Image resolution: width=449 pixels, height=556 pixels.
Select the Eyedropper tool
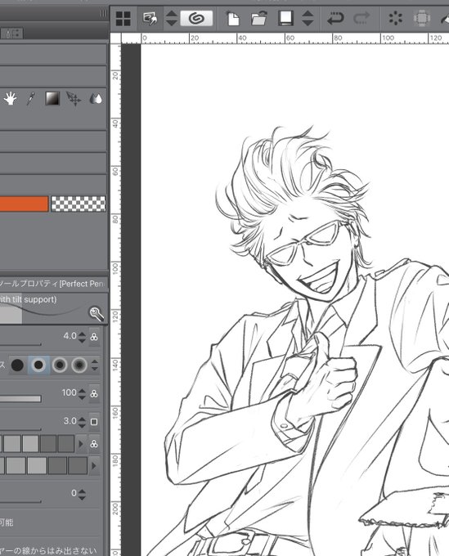[31, 99]
